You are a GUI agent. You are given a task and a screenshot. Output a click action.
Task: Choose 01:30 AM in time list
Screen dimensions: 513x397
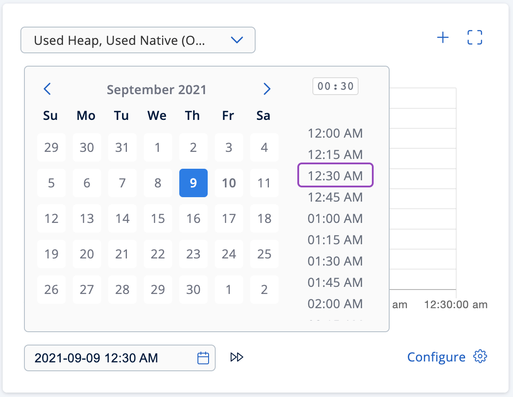pos(335,261)
